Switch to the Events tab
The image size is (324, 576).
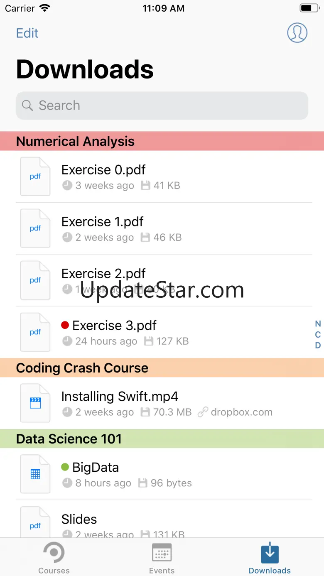(162, 558)
